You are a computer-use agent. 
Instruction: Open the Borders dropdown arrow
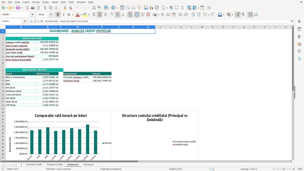pyautogui.click(x=209, y=15)
